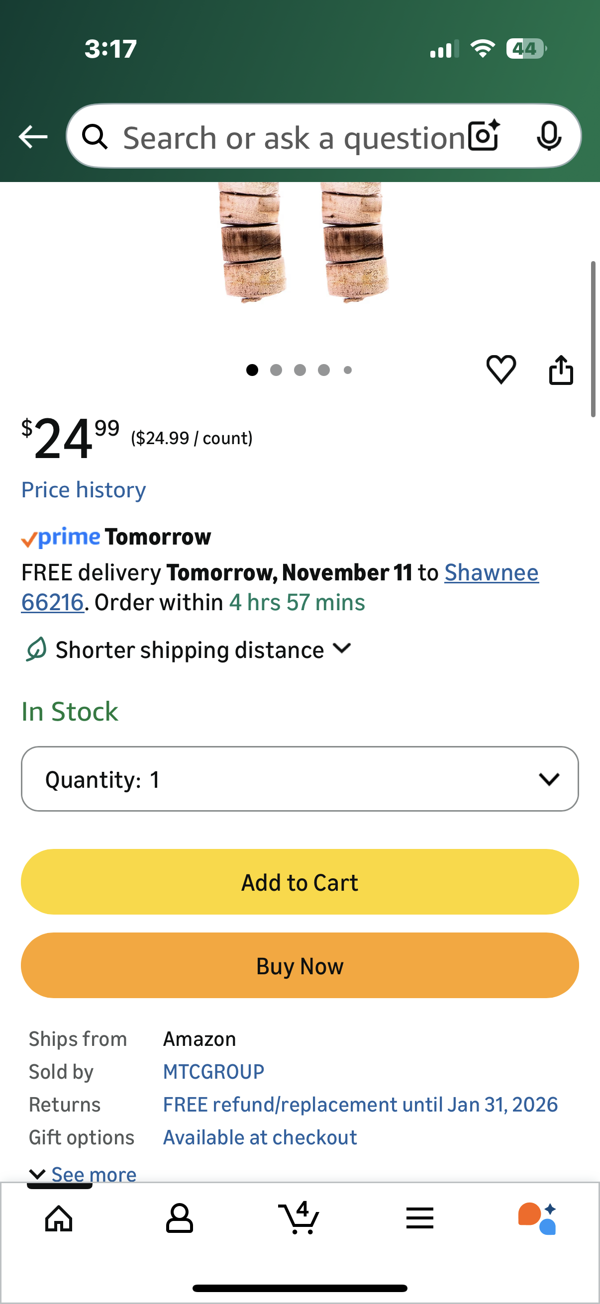
Task: Open the cart with 4 items
Action: tap(299, 1217)
